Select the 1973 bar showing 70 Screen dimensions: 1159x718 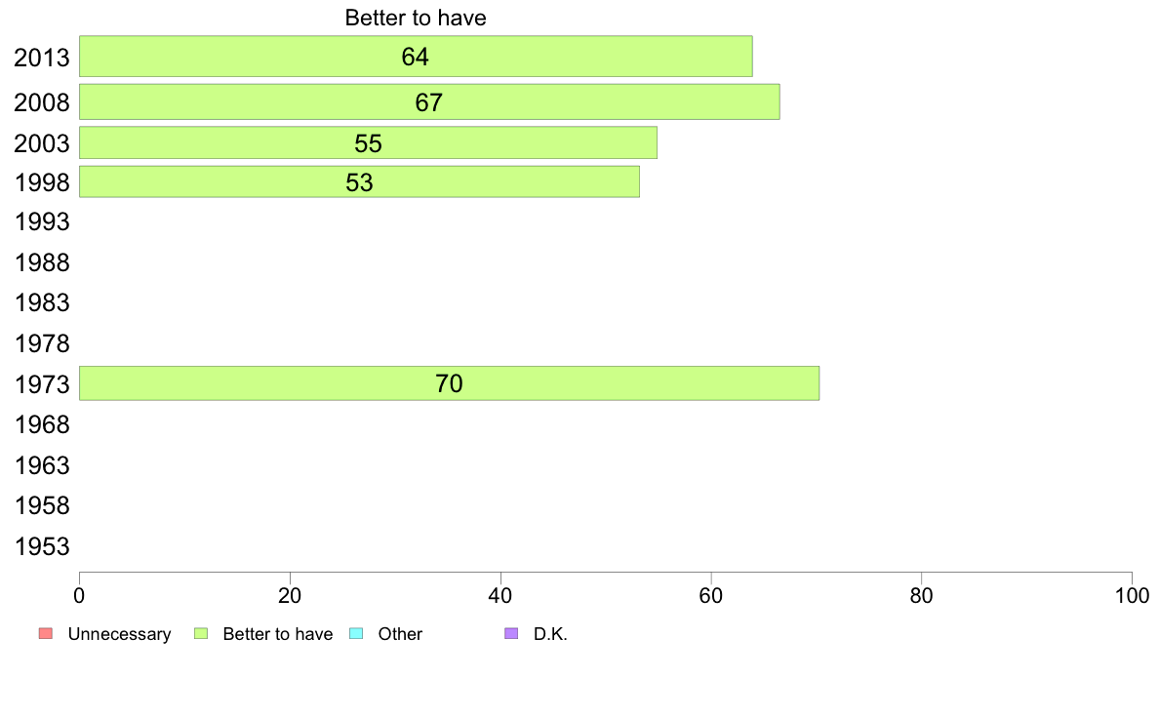pos(449,383)
